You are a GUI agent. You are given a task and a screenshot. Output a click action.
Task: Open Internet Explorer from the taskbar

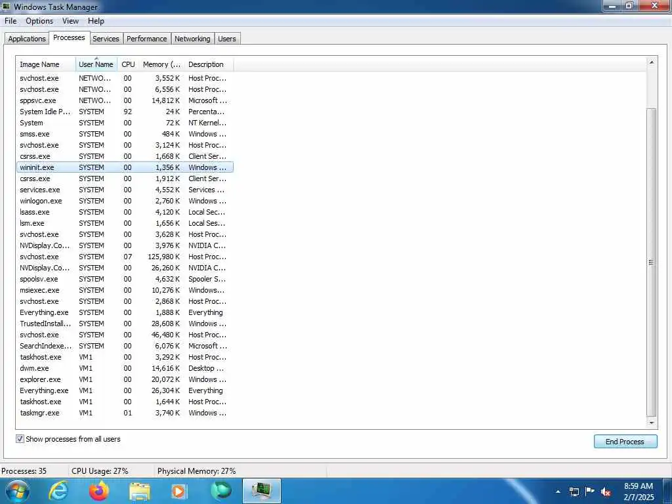(58, 491)
